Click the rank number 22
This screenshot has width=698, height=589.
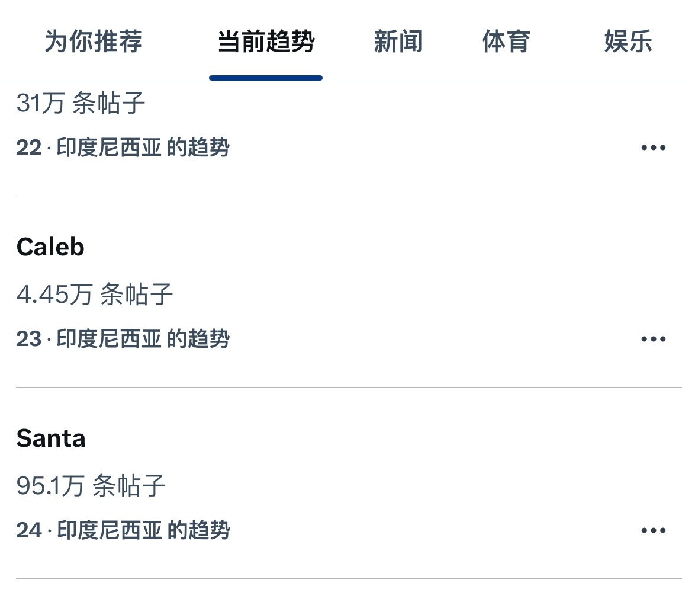coord(28,148)
